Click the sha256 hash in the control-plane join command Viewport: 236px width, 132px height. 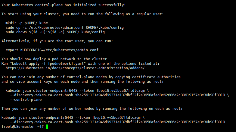[x=150, y=95]
